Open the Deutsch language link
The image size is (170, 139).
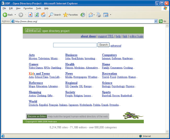[33, 105]
